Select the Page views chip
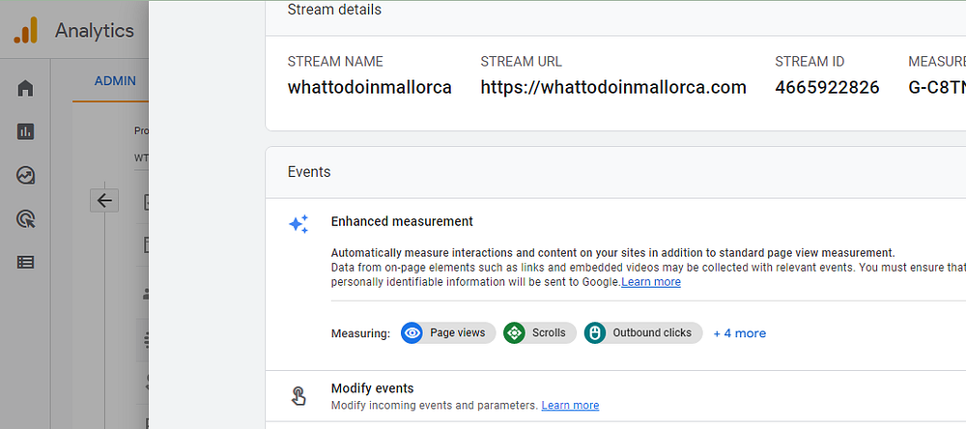 tap(448, 332)
